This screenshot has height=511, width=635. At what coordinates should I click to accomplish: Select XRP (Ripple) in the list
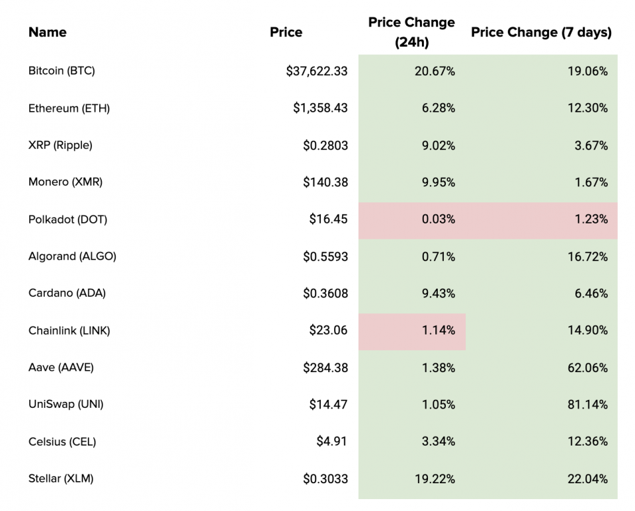pos(60,145)
